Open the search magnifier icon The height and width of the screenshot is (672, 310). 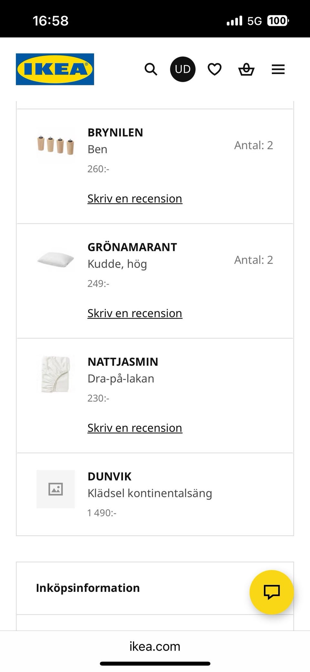click(150, 69)
